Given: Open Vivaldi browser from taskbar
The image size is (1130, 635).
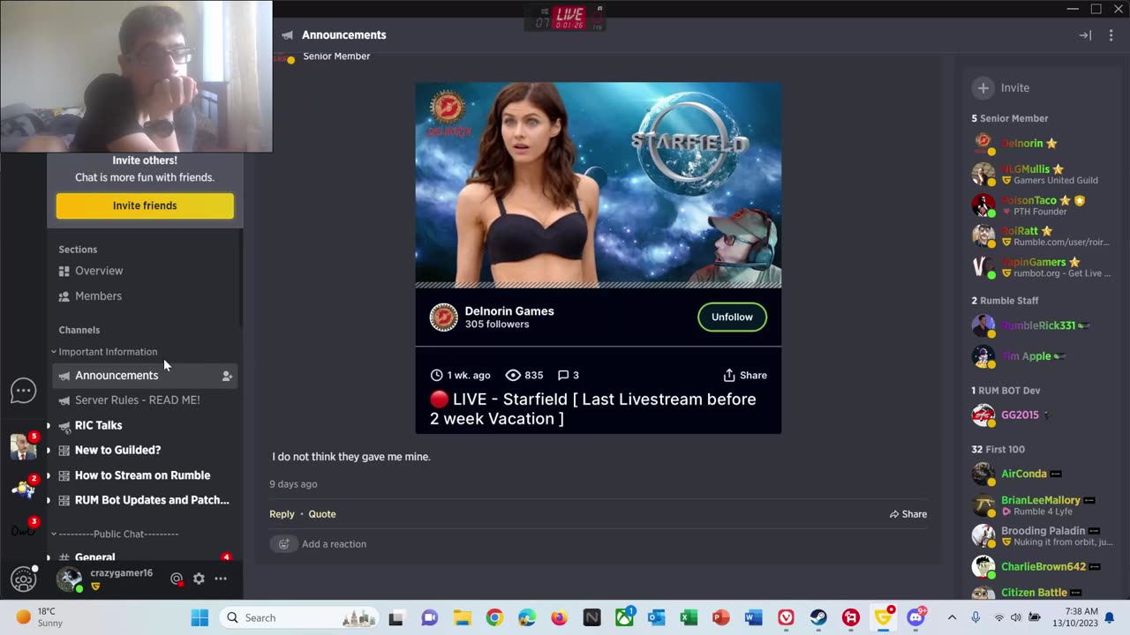Looking at the screenshot, I should [786, 617].
